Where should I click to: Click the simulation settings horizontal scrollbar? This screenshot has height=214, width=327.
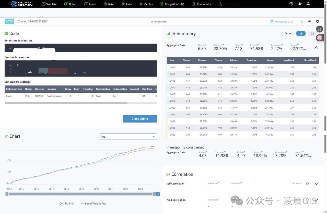tap(66, 103)
